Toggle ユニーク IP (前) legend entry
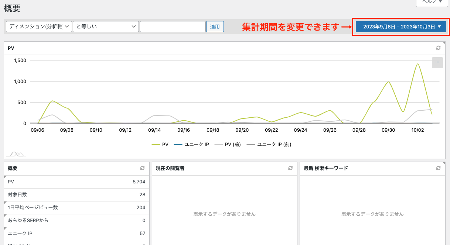 269,145
